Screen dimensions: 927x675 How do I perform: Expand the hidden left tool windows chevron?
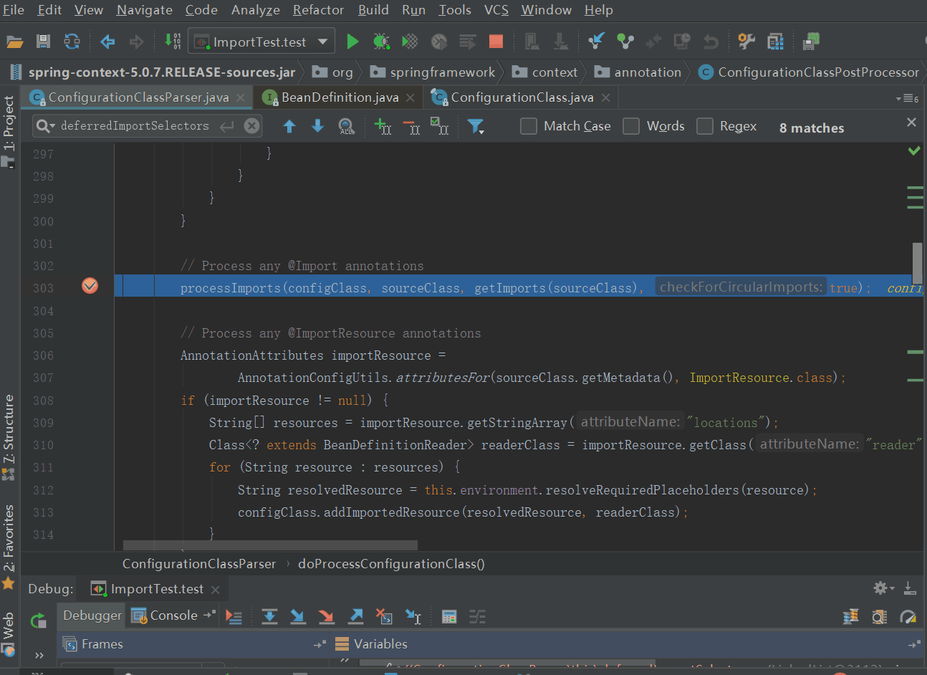(39, 655)
